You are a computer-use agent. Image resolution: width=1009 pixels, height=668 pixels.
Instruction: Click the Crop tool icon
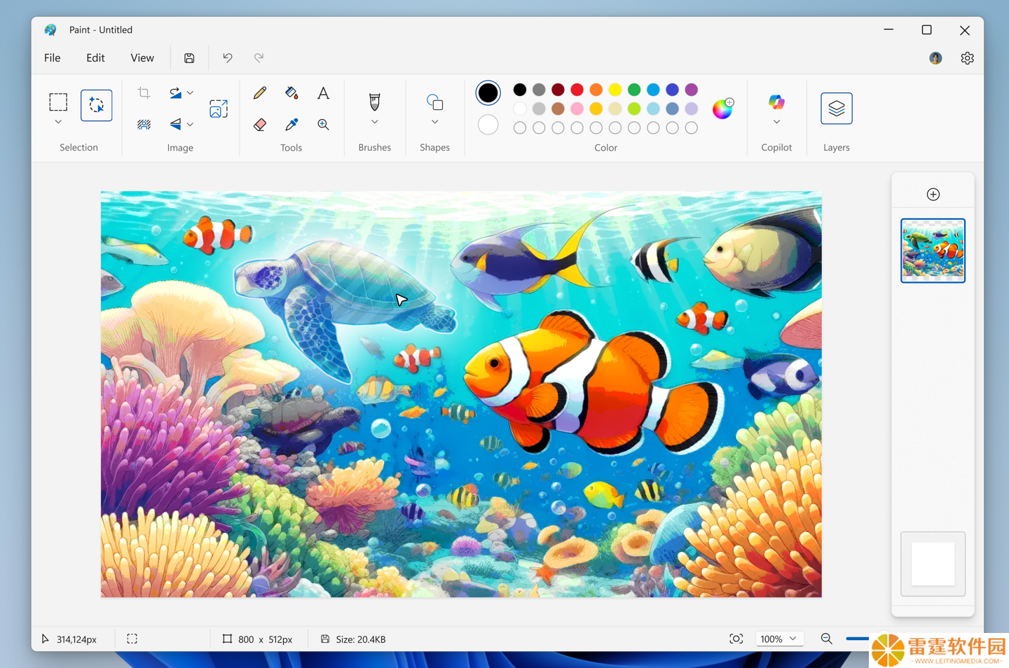coord(144,93)
